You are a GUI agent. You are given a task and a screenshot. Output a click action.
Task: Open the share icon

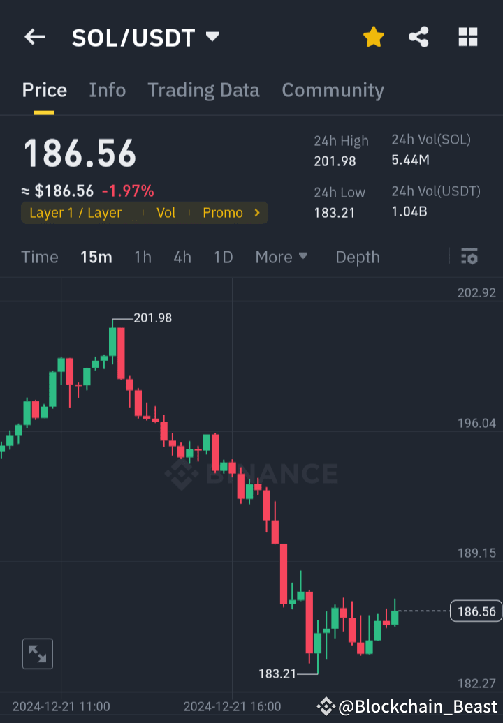(x=418, y=38)
